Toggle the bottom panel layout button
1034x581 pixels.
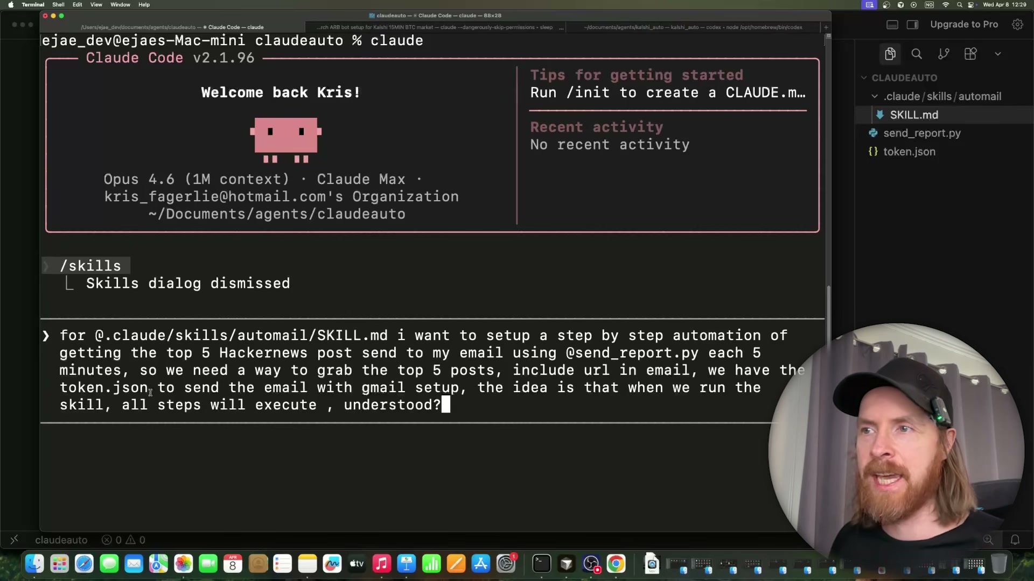point(892,24)
